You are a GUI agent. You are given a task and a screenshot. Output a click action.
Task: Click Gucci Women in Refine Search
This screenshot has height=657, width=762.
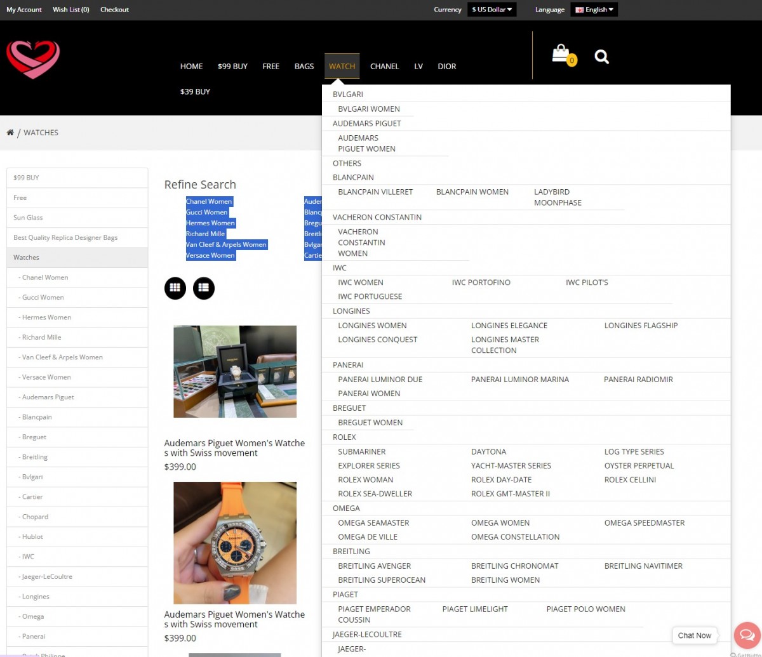coord(206,212)
